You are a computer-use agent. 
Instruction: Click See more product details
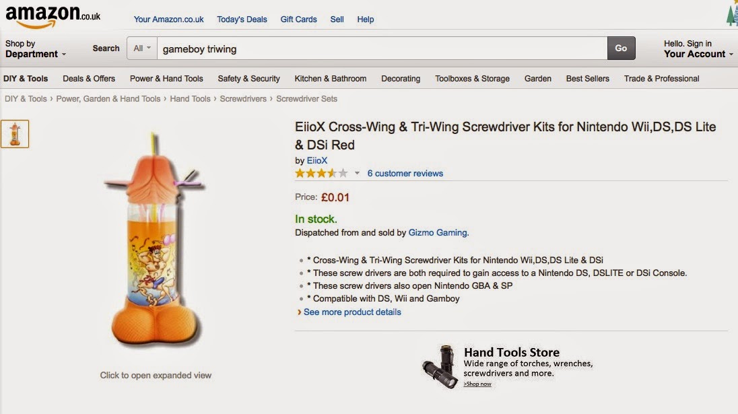click(352, 312)
